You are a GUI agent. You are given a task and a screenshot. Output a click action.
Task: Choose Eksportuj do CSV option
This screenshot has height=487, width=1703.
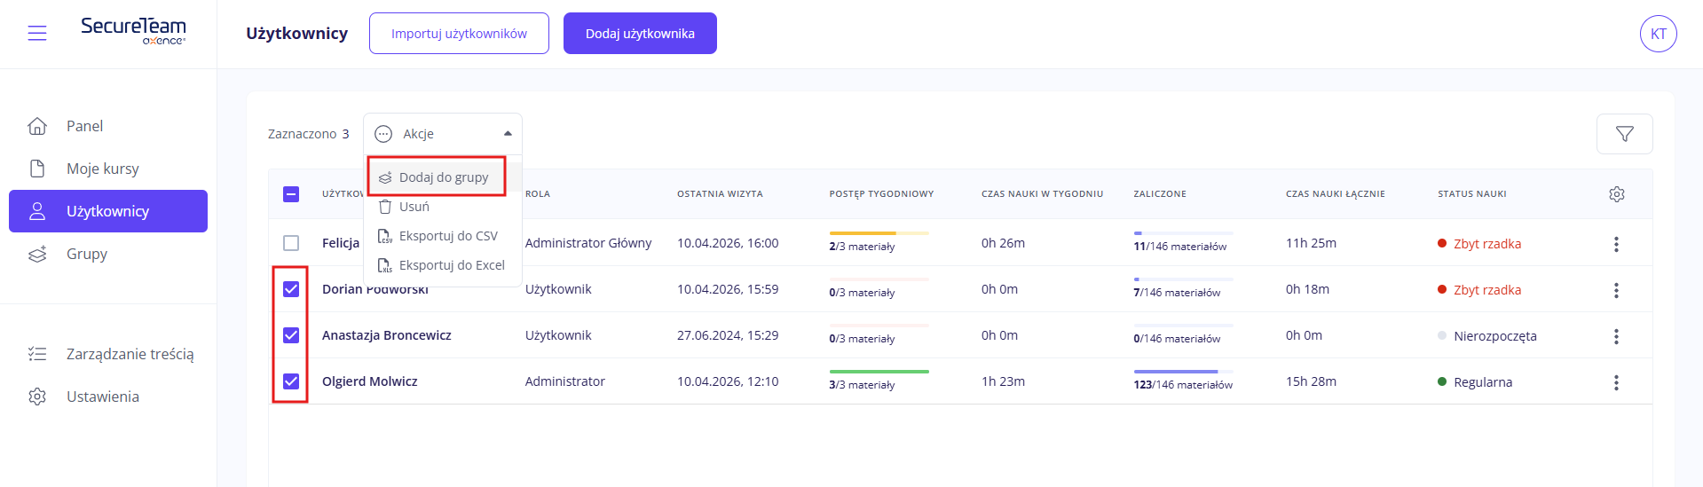coord(447,236)
